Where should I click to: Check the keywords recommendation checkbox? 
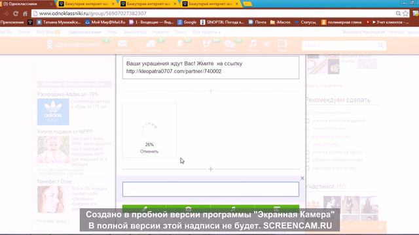coord(307,160)
